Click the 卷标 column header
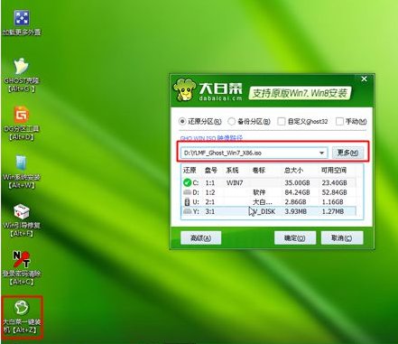The width and height of the screenshot is (398, 344). point(259,170)
